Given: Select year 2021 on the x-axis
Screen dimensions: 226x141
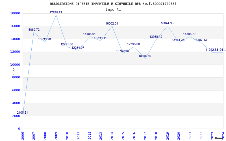Looking at the screenshot, I should tap(190, 135).
